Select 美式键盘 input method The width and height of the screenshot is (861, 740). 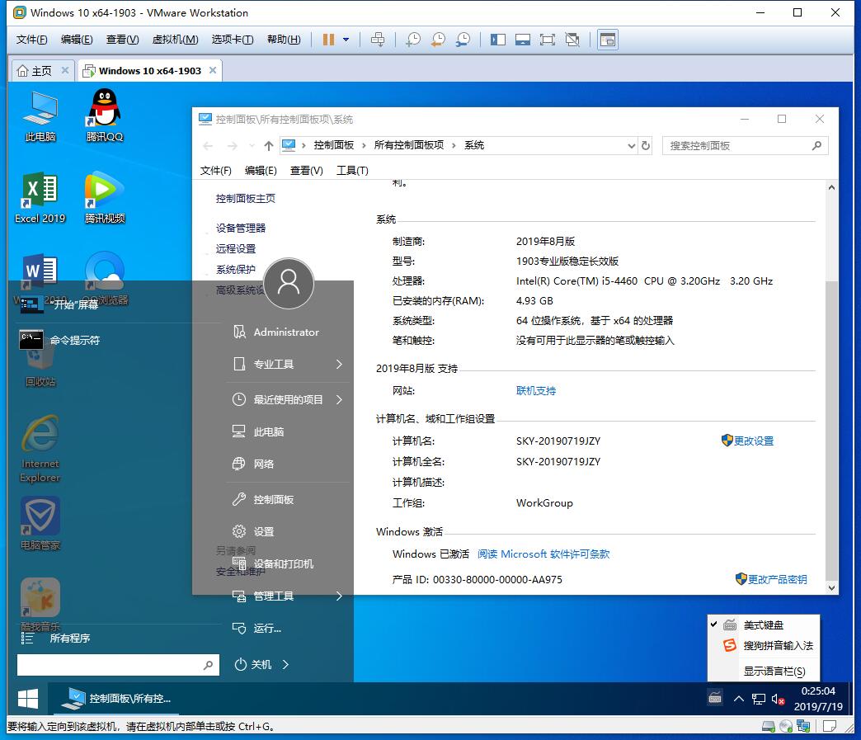pos(763,625)
